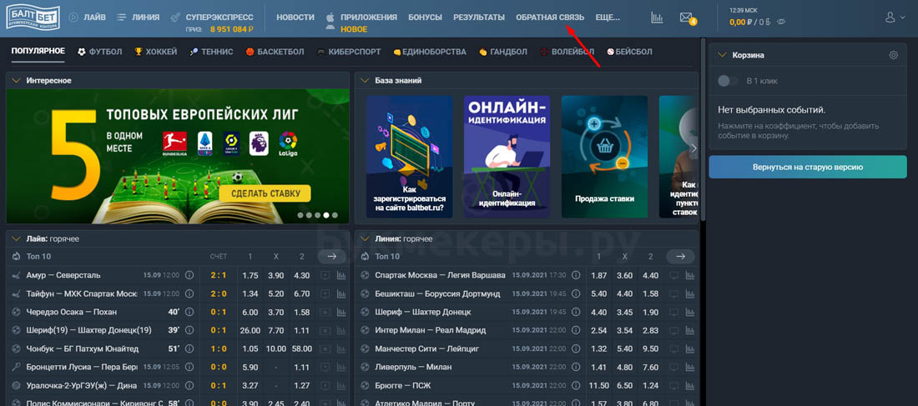Show info for Спартак Москва — Легия Варшава
The image size is (918, 406).
point(576,275)
